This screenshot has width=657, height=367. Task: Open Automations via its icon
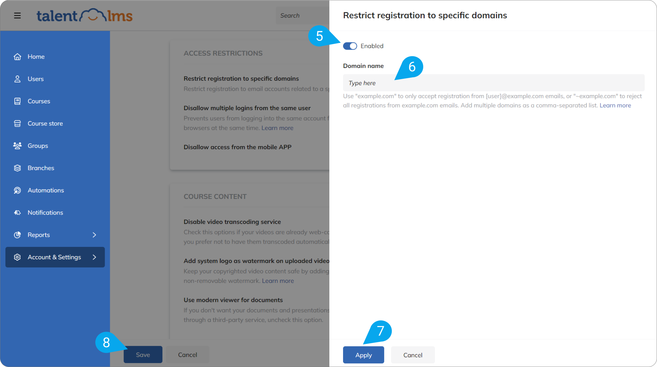[17, 190]
